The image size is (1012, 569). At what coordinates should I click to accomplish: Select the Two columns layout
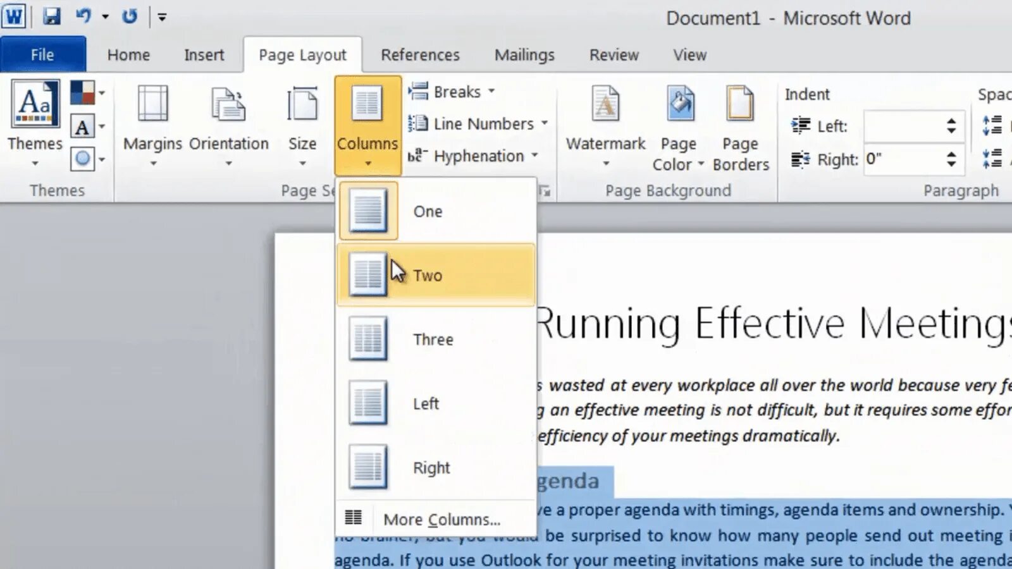436,275
